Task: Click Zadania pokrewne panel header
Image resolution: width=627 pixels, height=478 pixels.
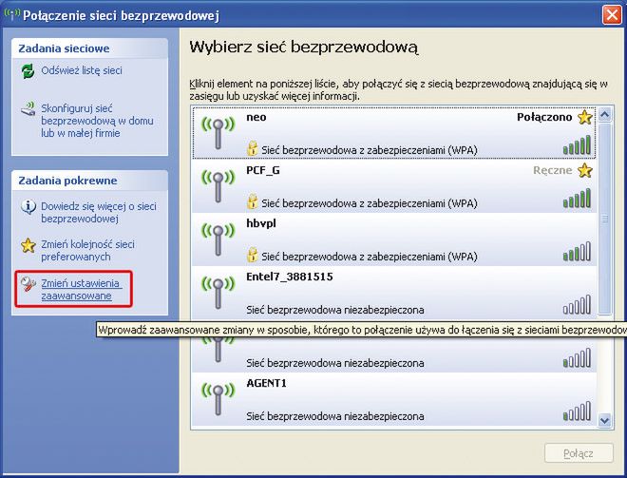Action: 89,181
